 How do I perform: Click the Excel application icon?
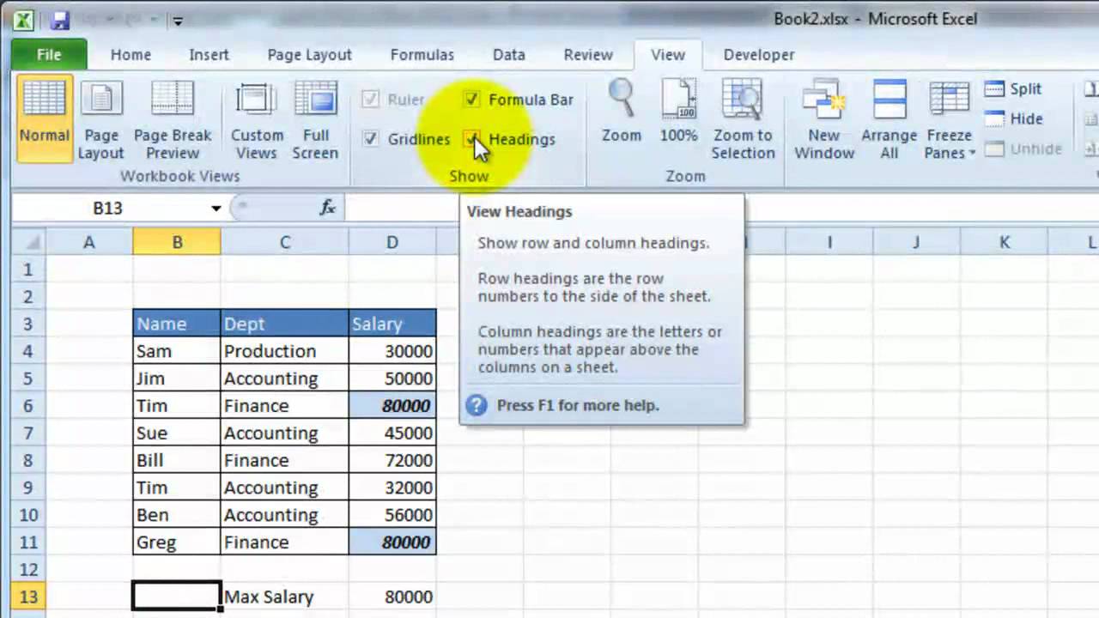tap(23, 20)
